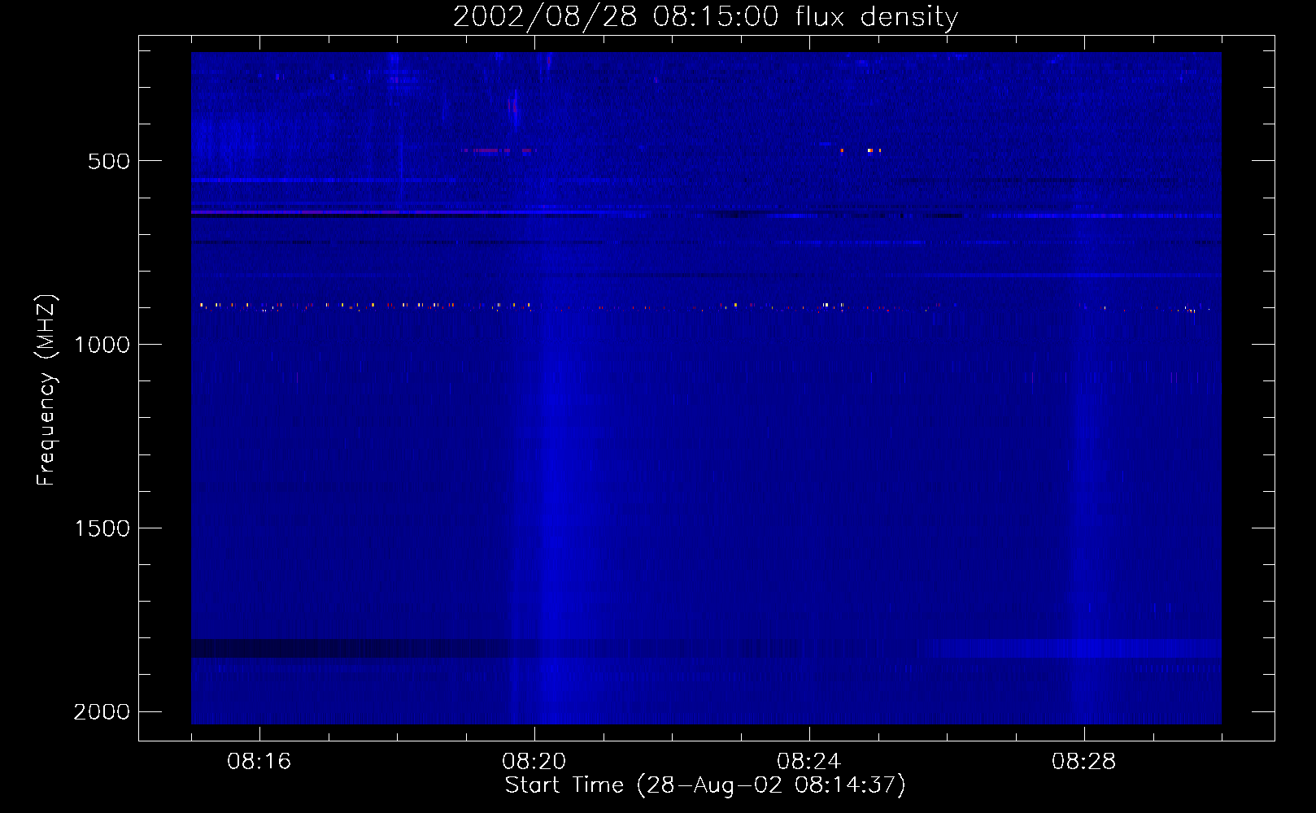Viewport: 1316px width, 813px height.
Task: Click the 08:28 time tick label
Action: tap(1084, 762)
